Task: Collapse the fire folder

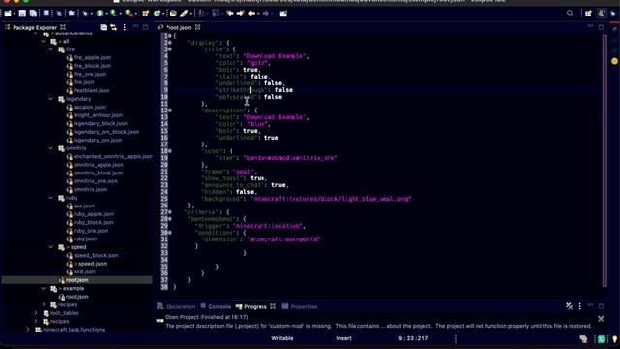Action: (x=51, y=49)
